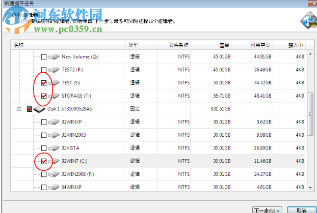Click the TEST2 (R:) drive icon
317x213 pixels.
pyautogui.click(x=54, y=70)
